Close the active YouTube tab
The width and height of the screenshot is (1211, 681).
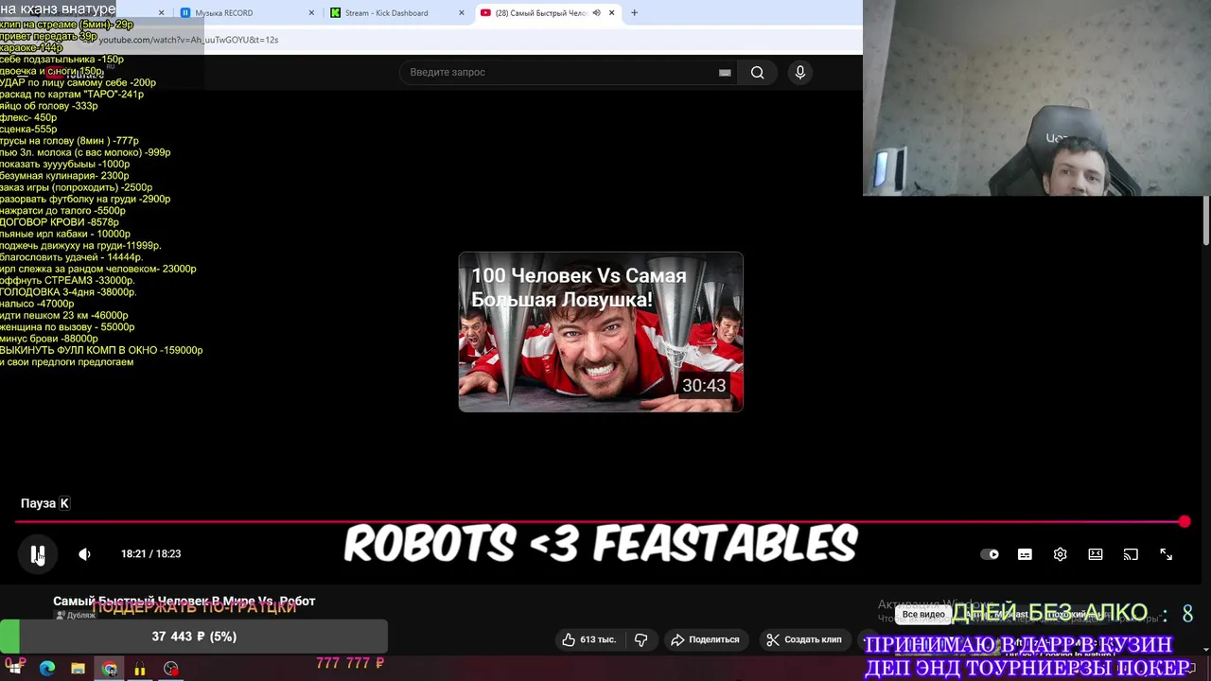pyautogui.click(x=612, y=13)
